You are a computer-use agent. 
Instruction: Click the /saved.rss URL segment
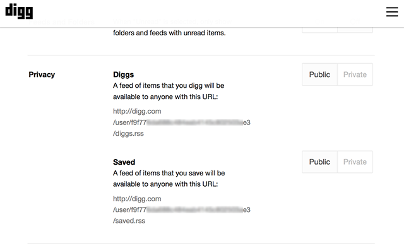coord(129,221)
